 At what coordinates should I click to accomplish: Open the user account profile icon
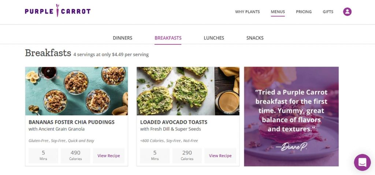point(347,12)
